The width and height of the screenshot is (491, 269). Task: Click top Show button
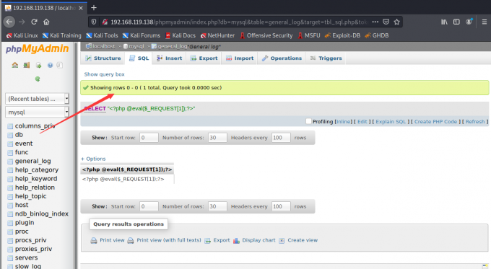(x=100, y=138)
